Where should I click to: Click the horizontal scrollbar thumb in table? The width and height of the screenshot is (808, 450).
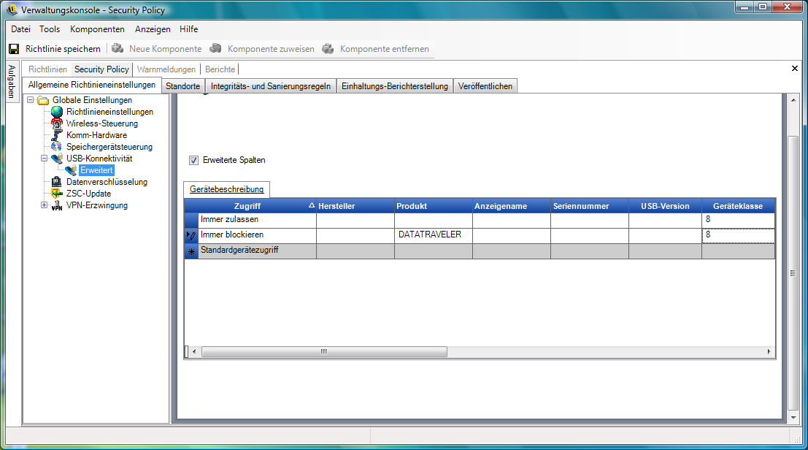324,351
